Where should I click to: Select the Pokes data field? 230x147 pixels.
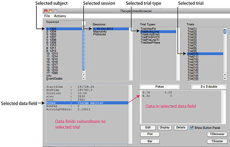point(87,103)
